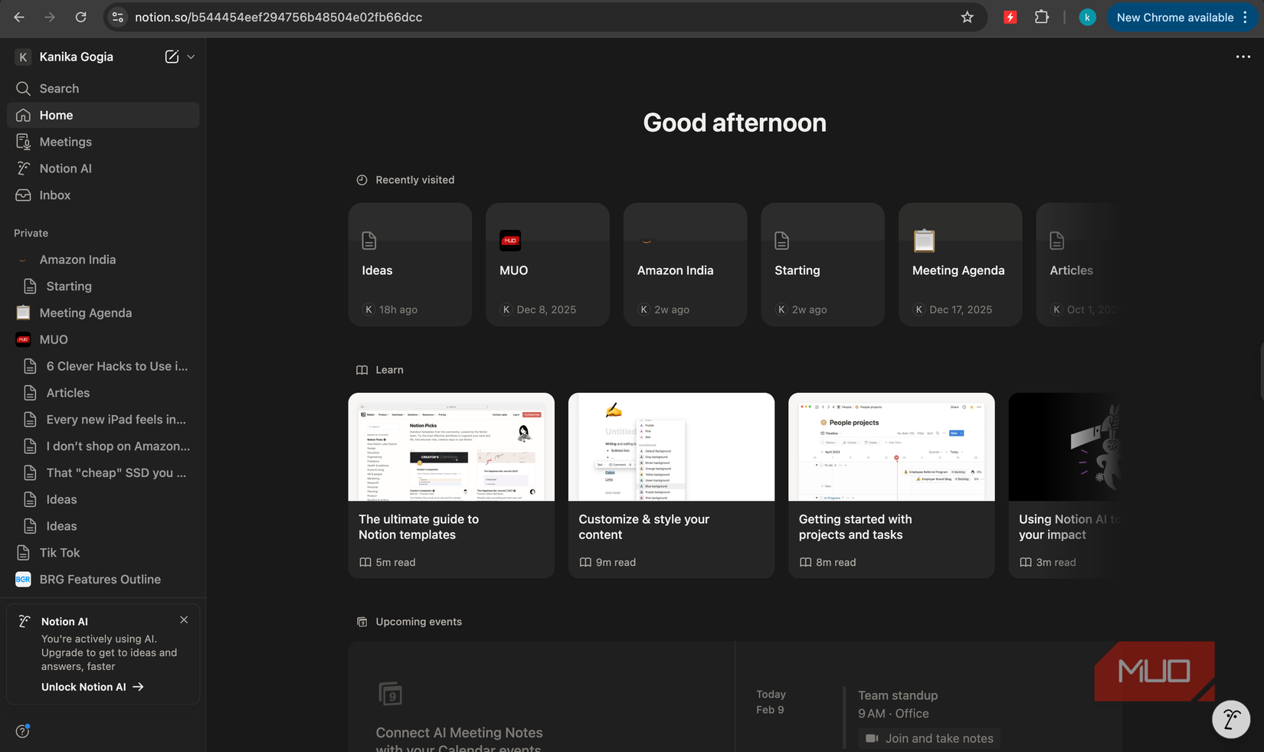Image resolution: width=1264 pixels, height=752 pixels.
Task: Click the Unlock Notion AI link
Action: [x=83, y=687]
